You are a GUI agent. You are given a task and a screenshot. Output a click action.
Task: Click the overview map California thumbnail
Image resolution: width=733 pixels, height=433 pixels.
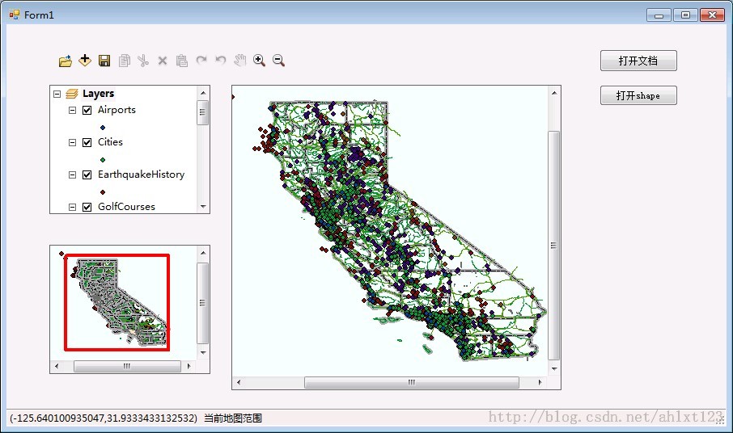click(124, 303)
